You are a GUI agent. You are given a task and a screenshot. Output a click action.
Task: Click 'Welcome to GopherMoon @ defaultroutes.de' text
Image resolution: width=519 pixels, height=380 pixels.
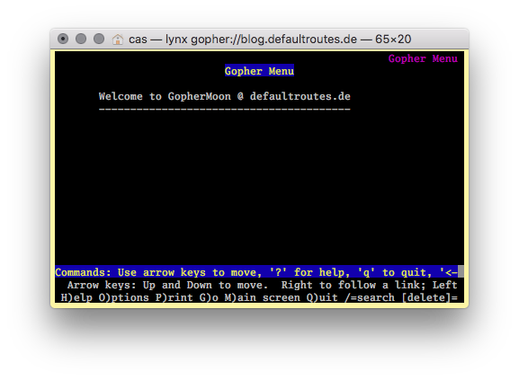(x=224, y=96)
